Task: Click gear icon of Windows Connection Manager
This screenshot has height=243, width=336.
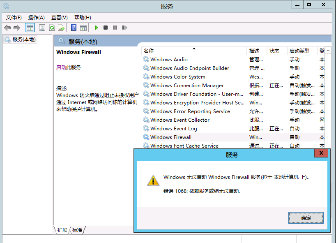Action: tap(146, 85)
